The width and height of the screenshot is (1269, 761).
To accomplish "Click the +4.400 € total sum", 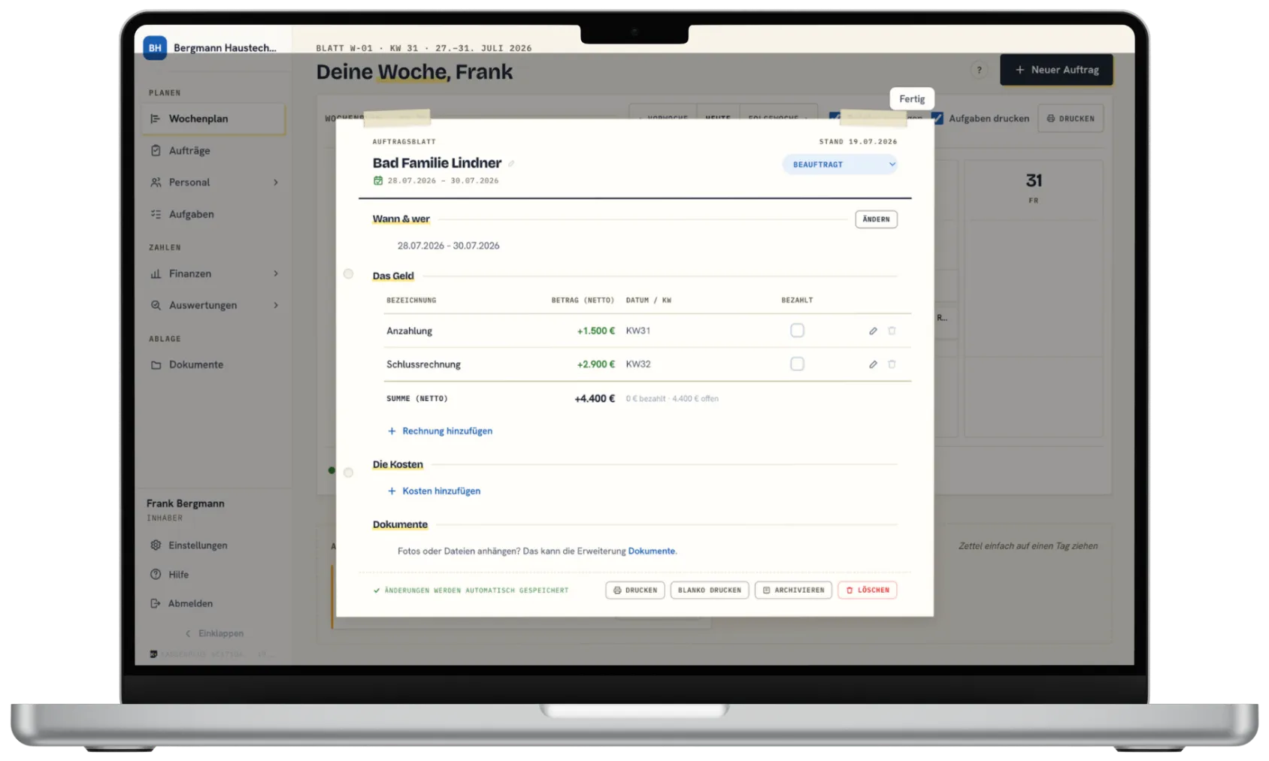I will pos(595,399).
